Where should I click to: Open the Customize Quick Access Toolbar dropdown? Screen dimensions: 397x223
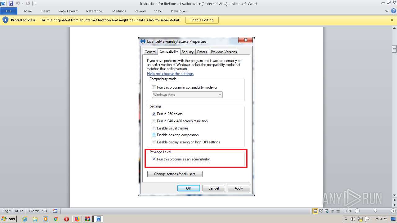click(35, 4)
